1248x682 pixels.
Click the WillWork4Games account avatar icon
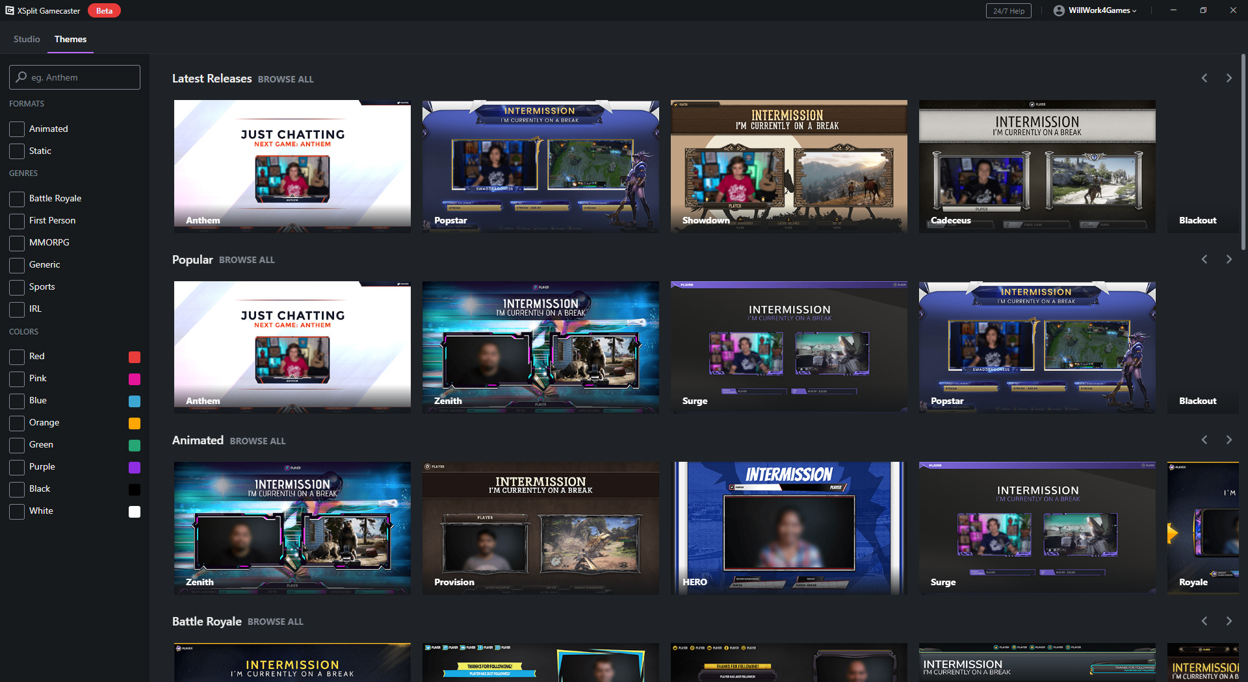1059,10
